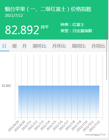
Task: Click the 持平 status label
Action: point(45,27)
